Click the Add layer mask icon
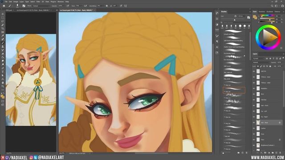285x160 pixels. (x=265, y=153)
